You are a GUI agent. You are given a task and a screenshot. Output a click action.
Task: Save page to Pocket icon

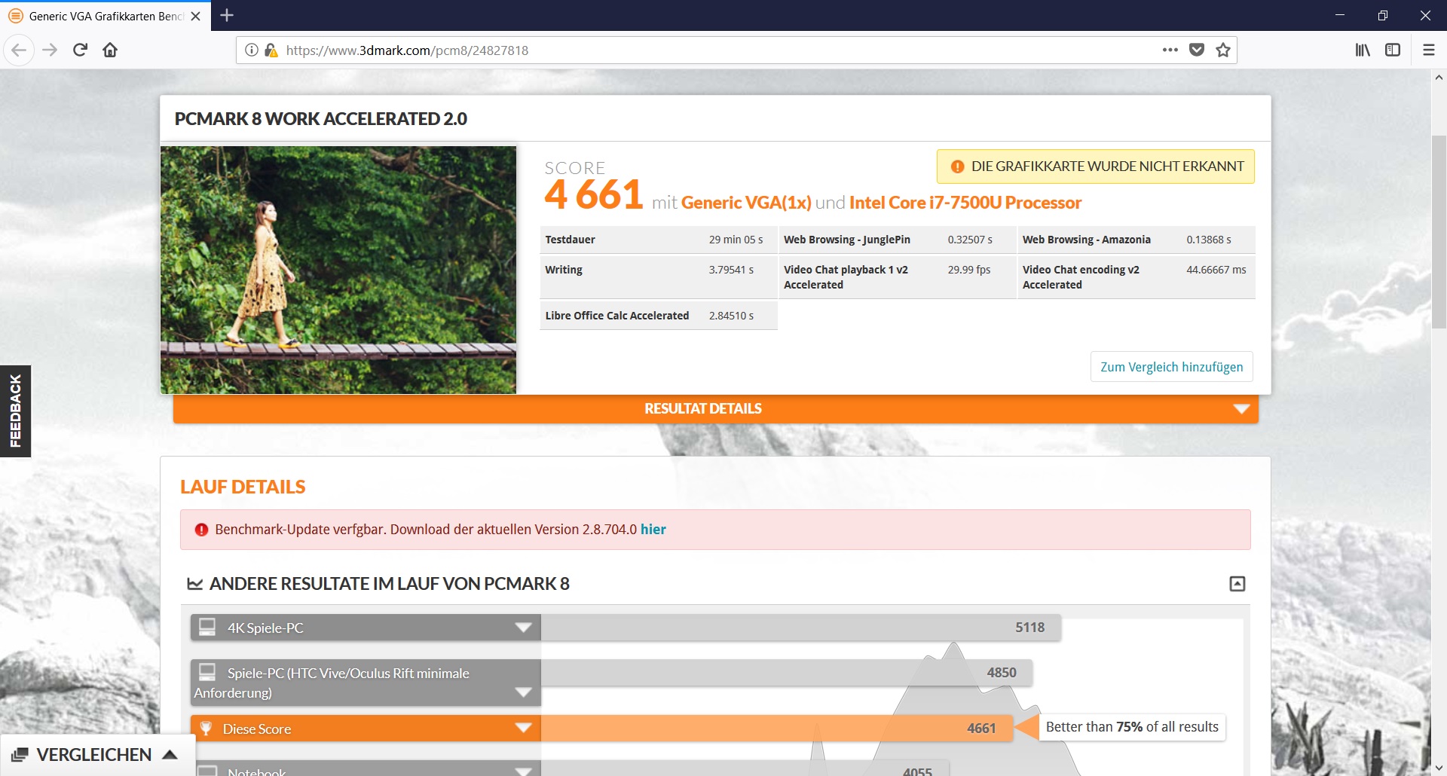(1196, 50)
